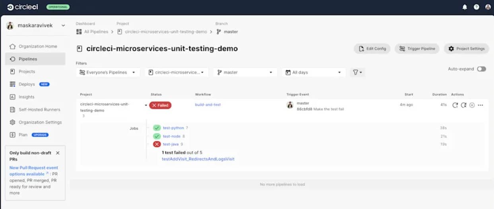Viewport: 494px width, 209px height.
Task: Open build-and-test workflow
Action: click(x=208, y=105)
